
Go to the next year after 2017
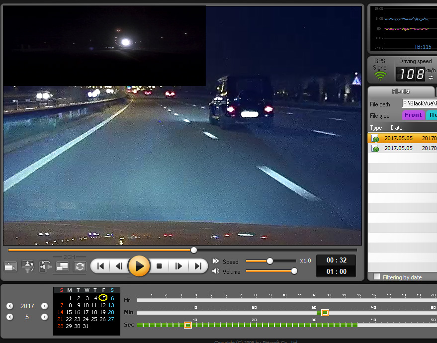[x=44, y=306]
